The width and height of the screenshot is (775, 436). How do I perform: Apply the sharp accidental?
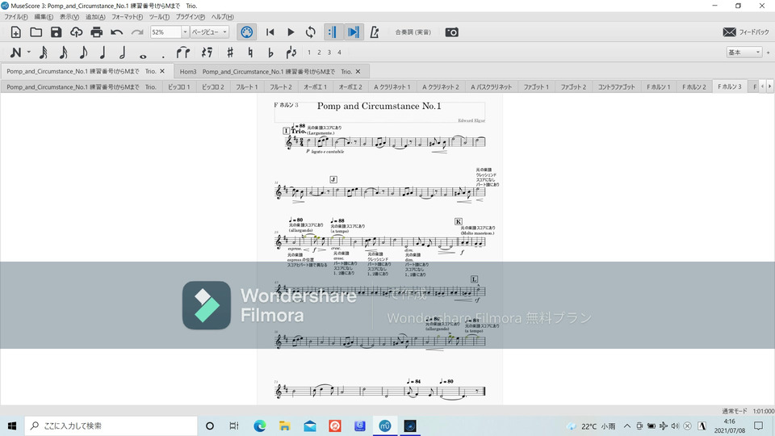click(230, 52)
